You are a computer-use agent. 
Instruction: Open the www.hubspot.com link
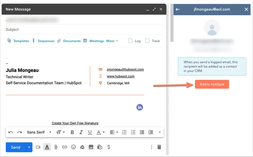(121, 76)
